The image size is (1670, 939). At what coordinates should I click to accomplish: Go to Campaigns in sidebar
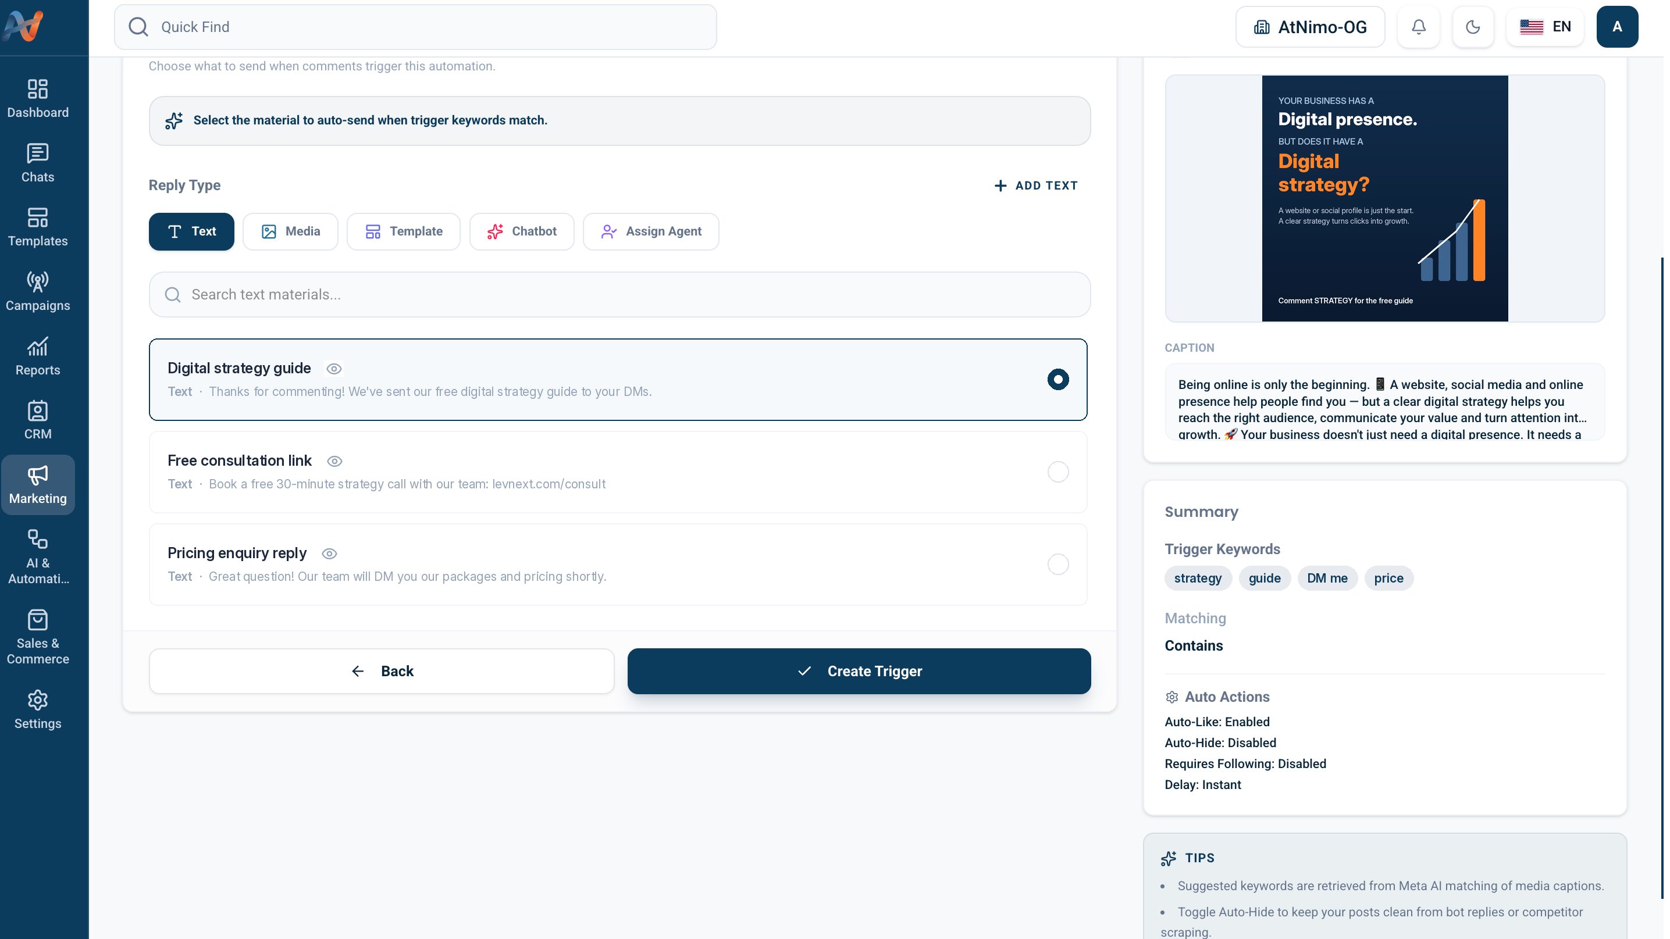(x=38, y=292)
